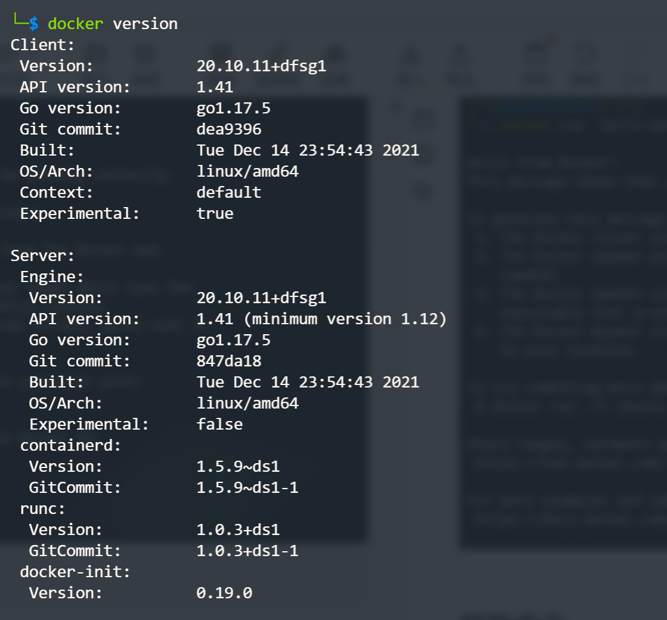Click the Client Experimental value true
This screenshot has height=620, width=667.
coord(215,213)
